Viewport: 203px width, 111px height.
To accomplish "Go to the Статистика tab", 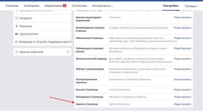I will [79, 6].
